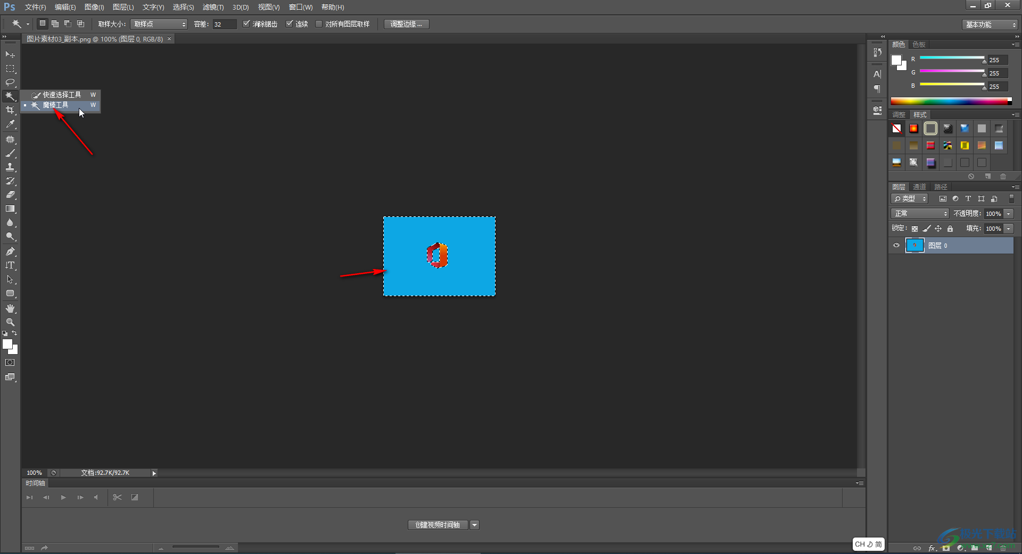Viewport: 1022px width, 554px height.
Task: Select the Lasso tool
Action: click(x=10, y=82)
